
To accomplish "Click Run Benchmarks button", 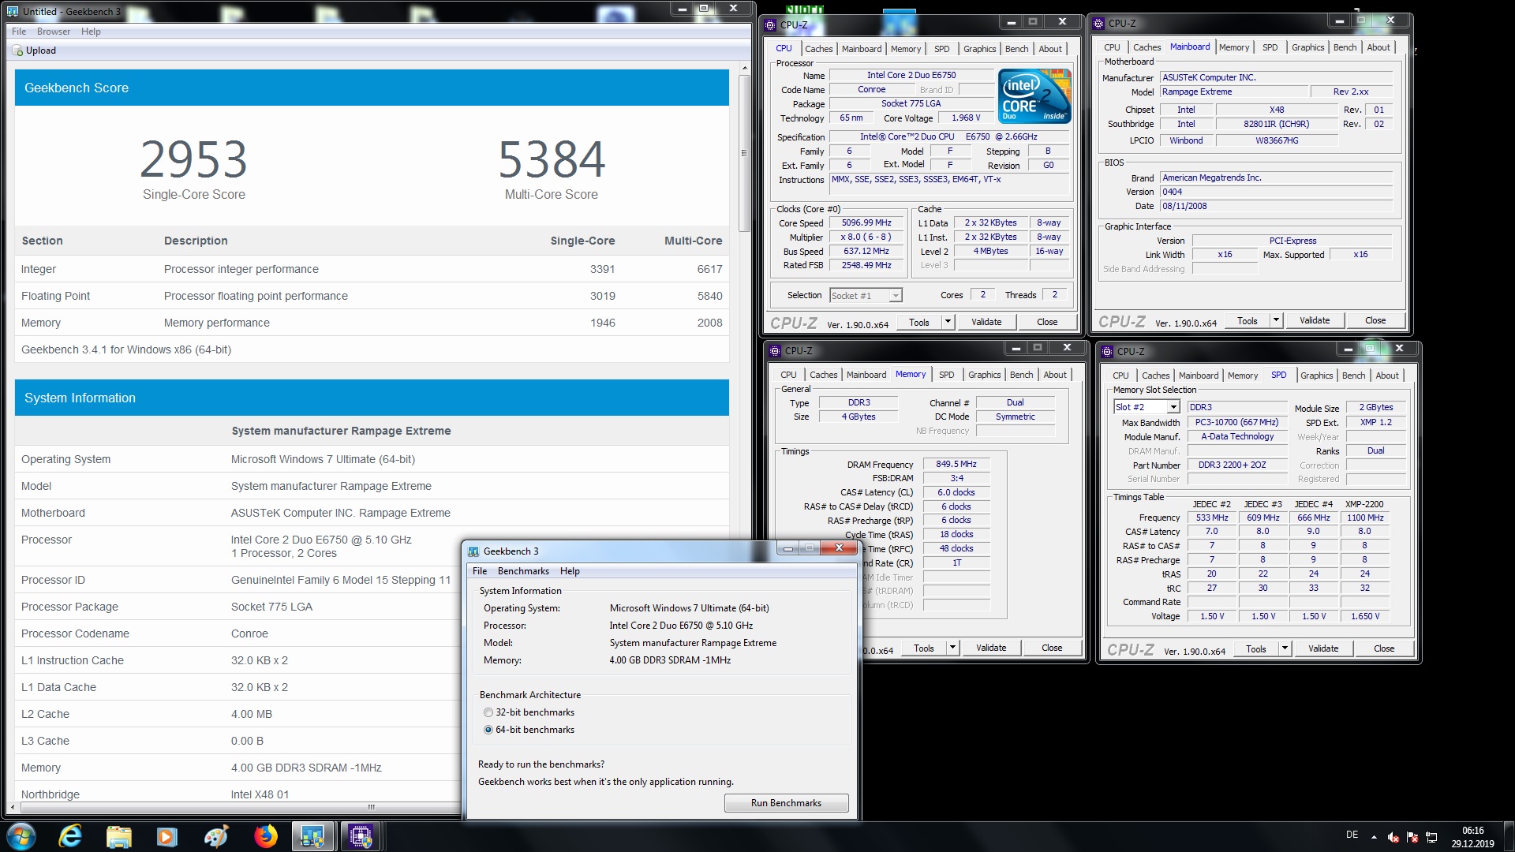I will coord(786,803).
